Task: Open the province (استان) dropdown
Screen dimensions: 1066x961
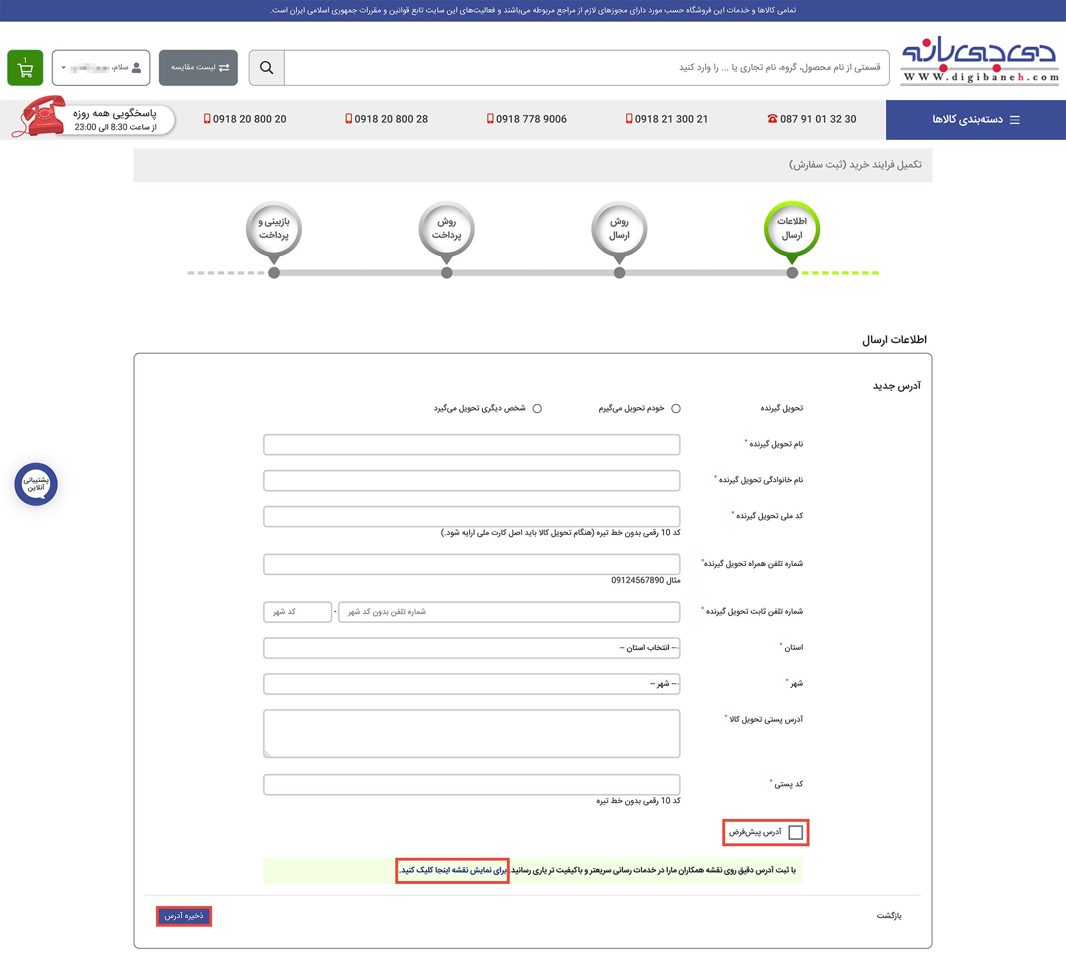Action: [x=471, y=648]
